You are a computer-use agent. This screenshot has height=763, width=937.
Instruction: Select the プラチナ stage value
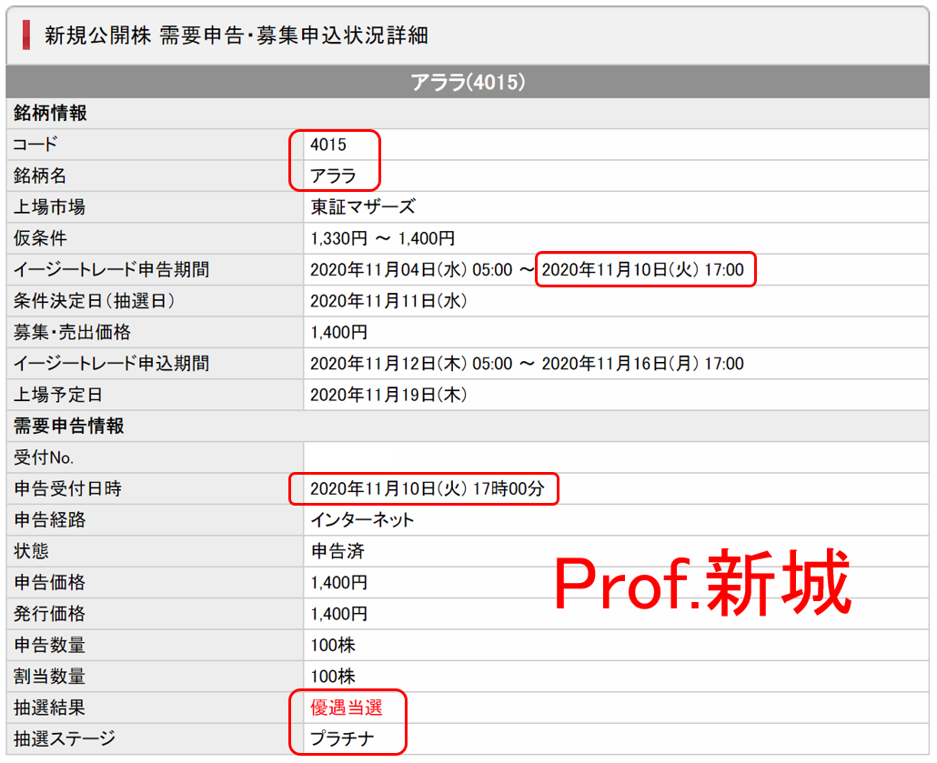click(342, 739)
